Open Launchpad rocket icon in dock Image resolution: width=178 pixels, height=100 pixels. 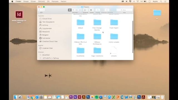click(20, 97)
